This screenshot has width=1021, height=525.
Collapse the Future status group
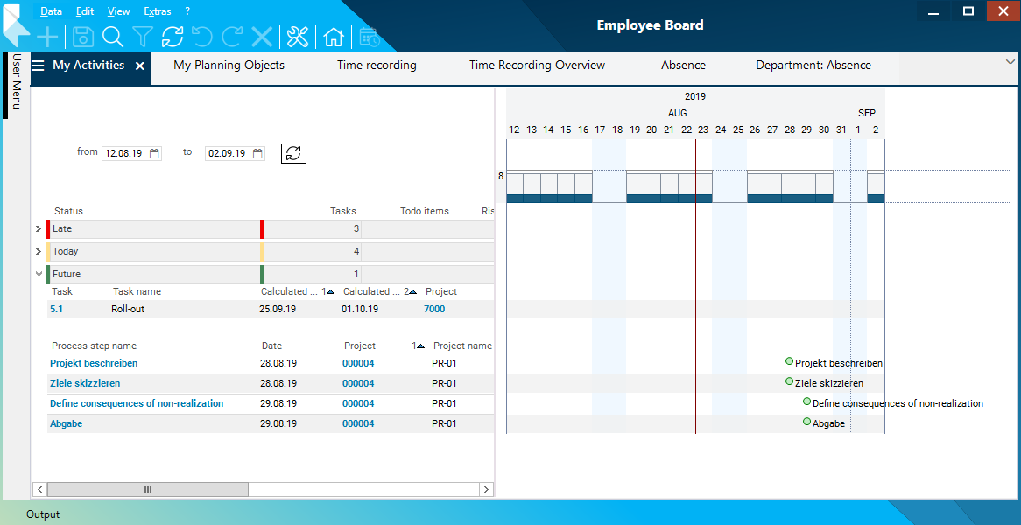pyautogui.click(x=39, y=274)
